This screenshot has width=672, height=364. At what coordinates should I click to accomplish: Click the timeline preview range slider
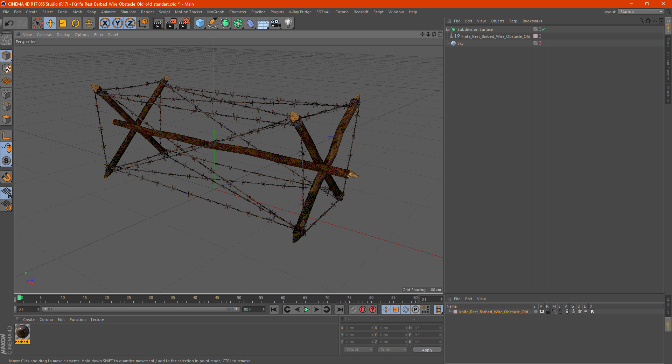[x=141, y=309]
